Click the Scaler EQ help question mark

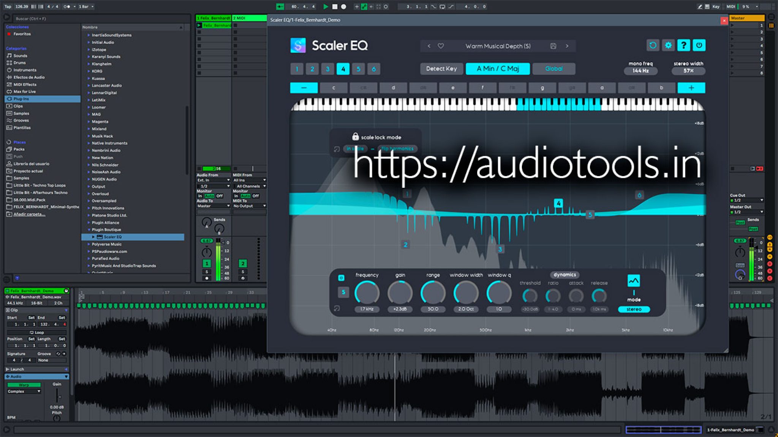(x=683, y=45)
